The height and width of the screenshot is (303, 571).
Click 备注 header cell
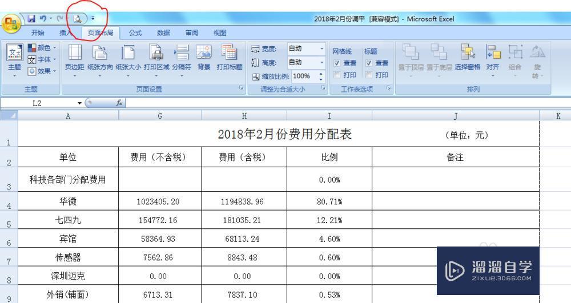[456, 157]
